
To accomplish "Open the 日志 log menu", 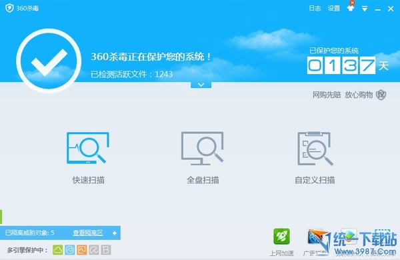I will tap(315, 9).
